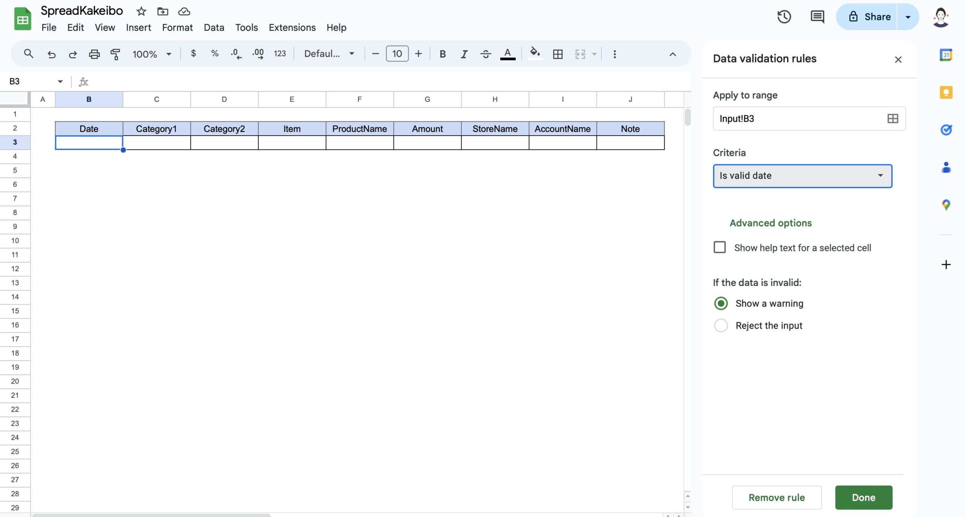965x517 pixels.
Task: Open the Is valid date criteria dropdown
Action: pyautogui.click(x=802, y=176)
